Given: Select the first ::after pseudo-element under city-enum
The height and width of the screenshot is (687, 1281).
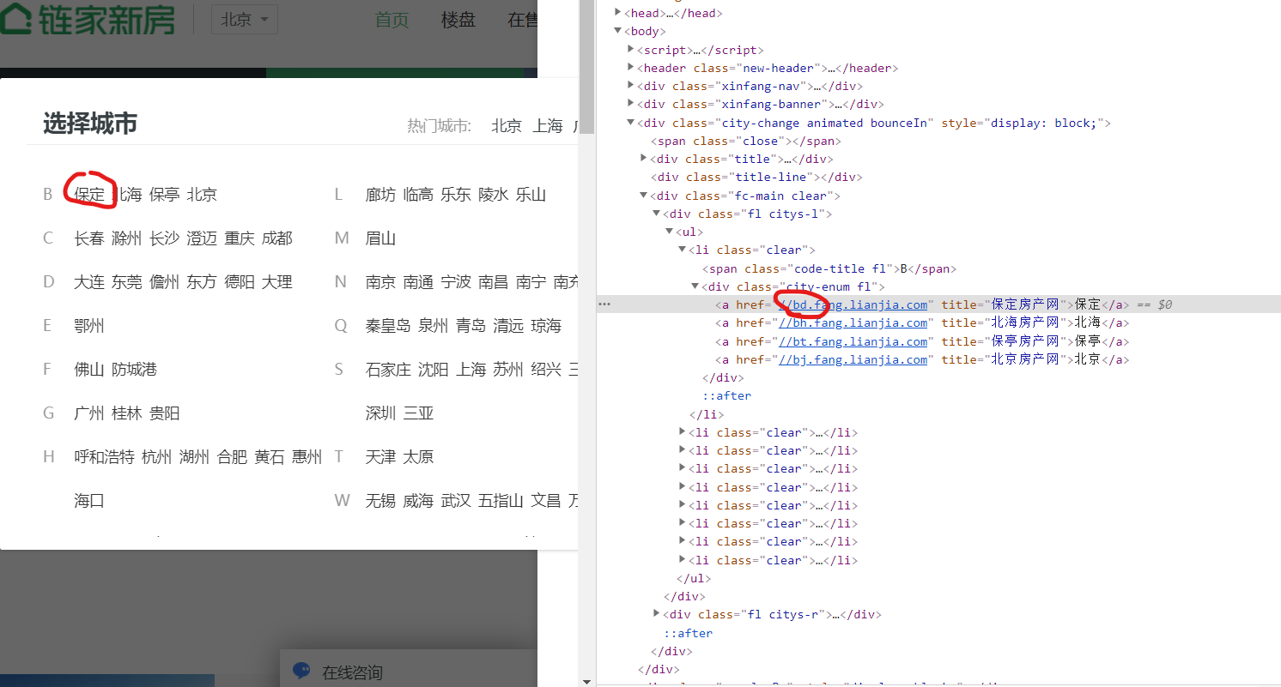Looking at the screenshot, I should 726,395.
